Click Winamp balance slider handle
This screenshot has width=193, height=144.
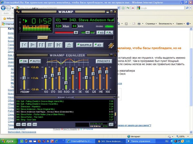click(87, 32)
